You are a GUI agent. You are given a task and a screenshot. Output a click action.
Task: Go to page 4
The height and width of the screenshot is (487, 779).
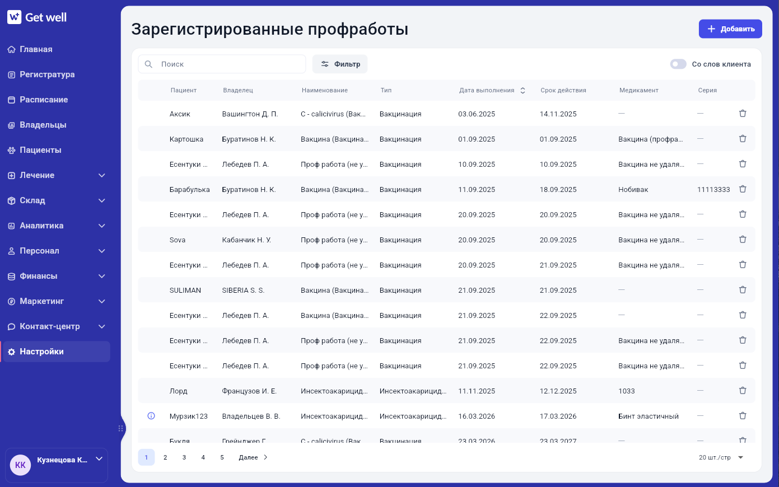point(203,457)
